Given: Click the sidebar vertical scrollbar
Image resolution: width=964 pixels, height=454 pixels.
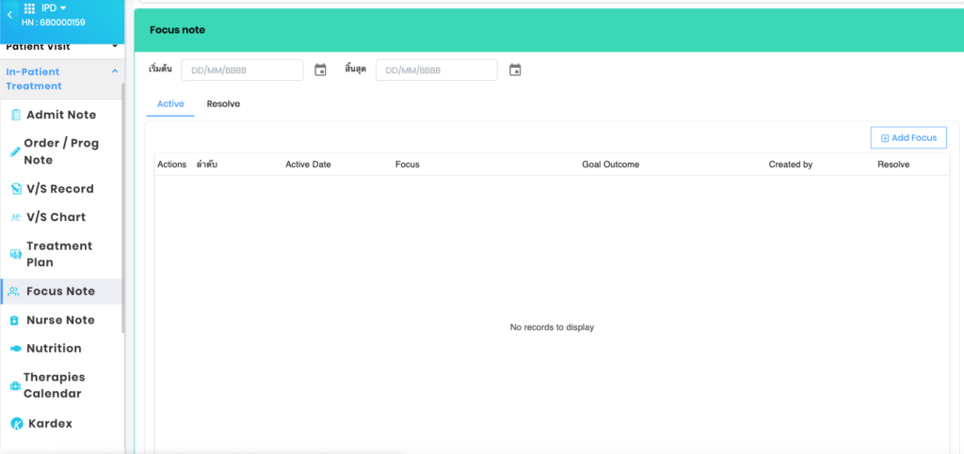Looking at the screenshot, I should (122, 207).
